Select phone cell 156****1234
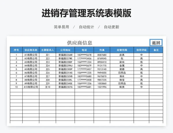The width and height of the screenshot is (173, 133). tap(84, 62)
